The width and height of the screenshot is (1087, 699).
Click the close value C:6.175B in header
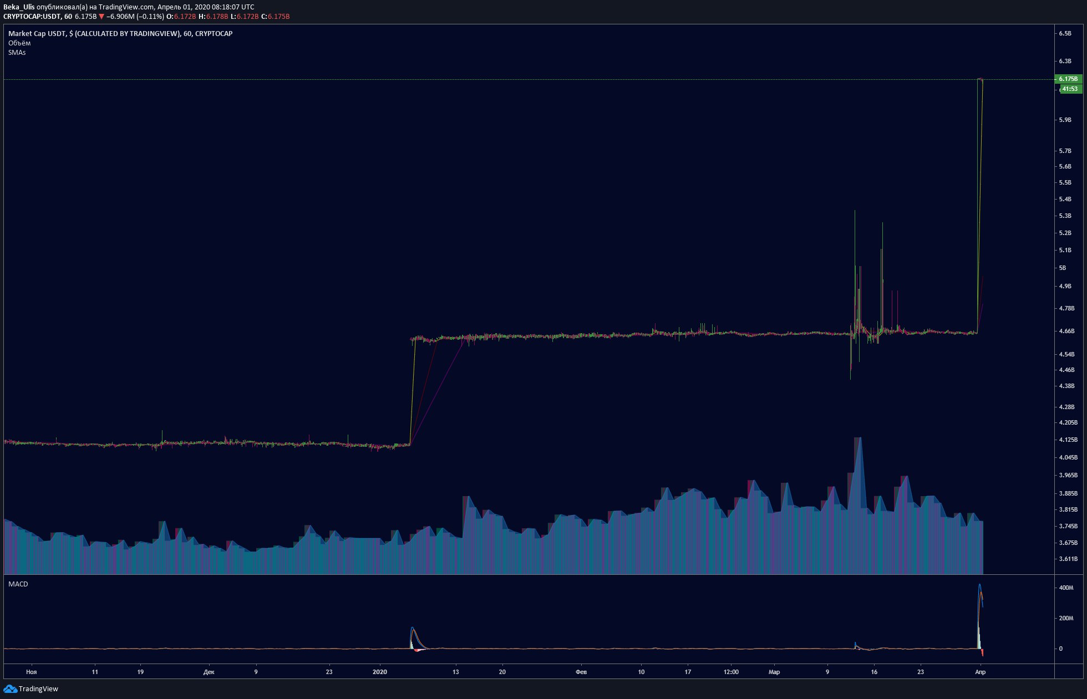click(276, 17)
